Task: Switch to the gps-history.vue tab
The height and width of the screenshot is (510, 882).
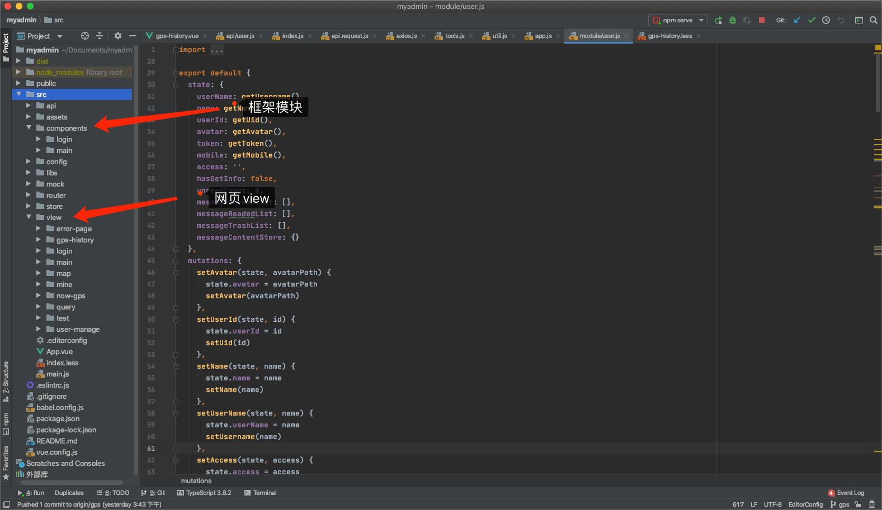Action: [177, 36]
